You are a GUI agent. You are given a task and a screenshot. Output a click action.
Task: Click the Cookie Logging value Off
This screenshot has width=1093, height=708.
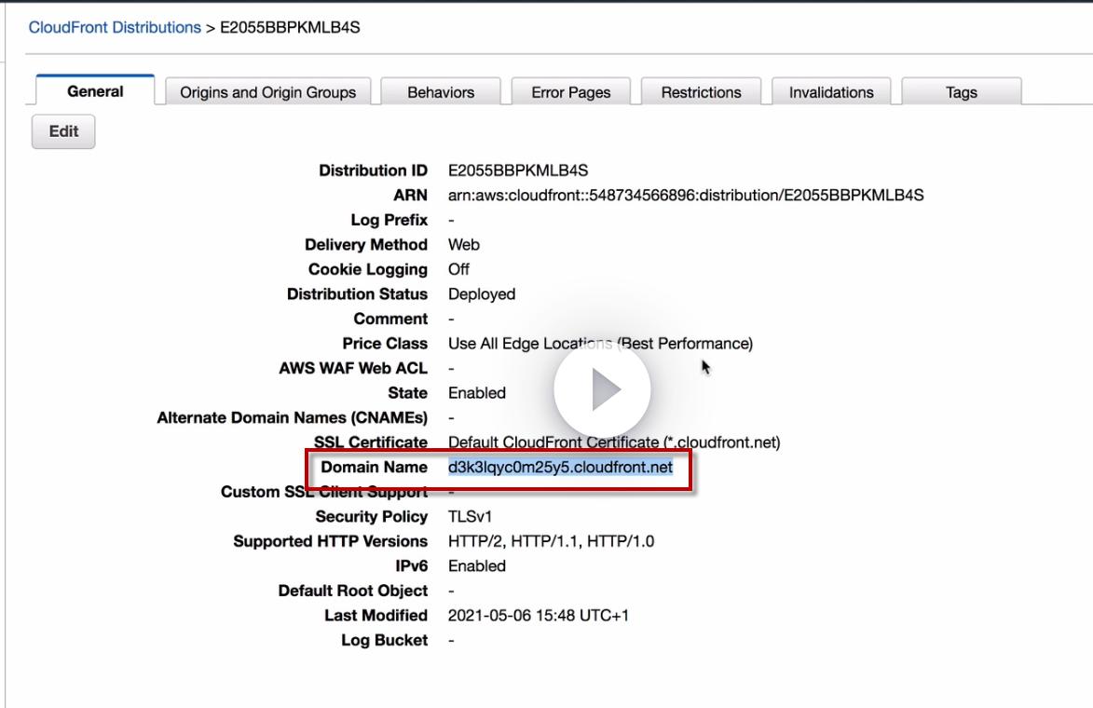(x=458, y=269)
